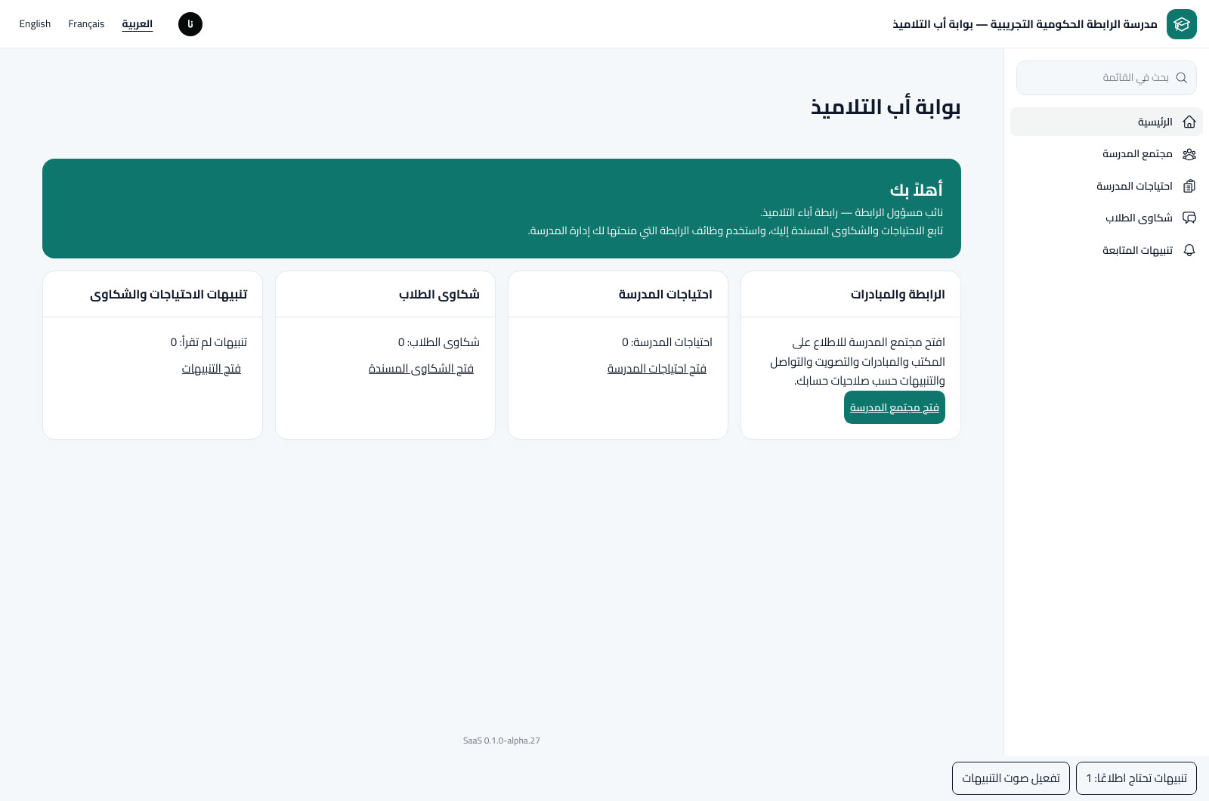Click the clipboard icon beside احتياجات المدرسة

coord(1189,186)
